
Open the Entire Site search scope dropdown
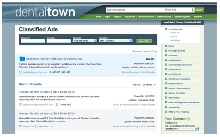point(179,10)
